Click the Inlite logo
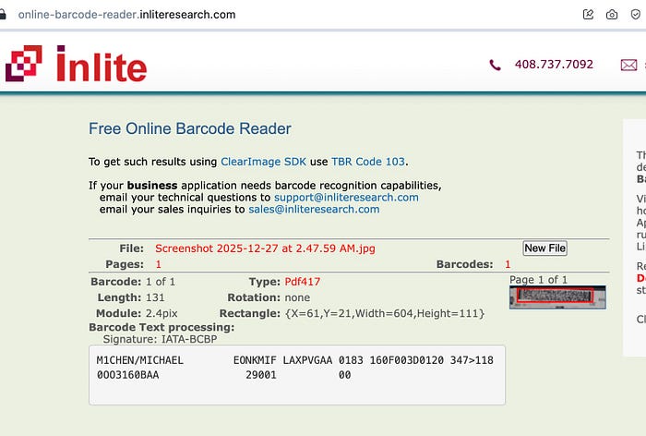Image resolution: width=646 pixels, height=436 pixels. pyautogui.click(x=76, y=64)
